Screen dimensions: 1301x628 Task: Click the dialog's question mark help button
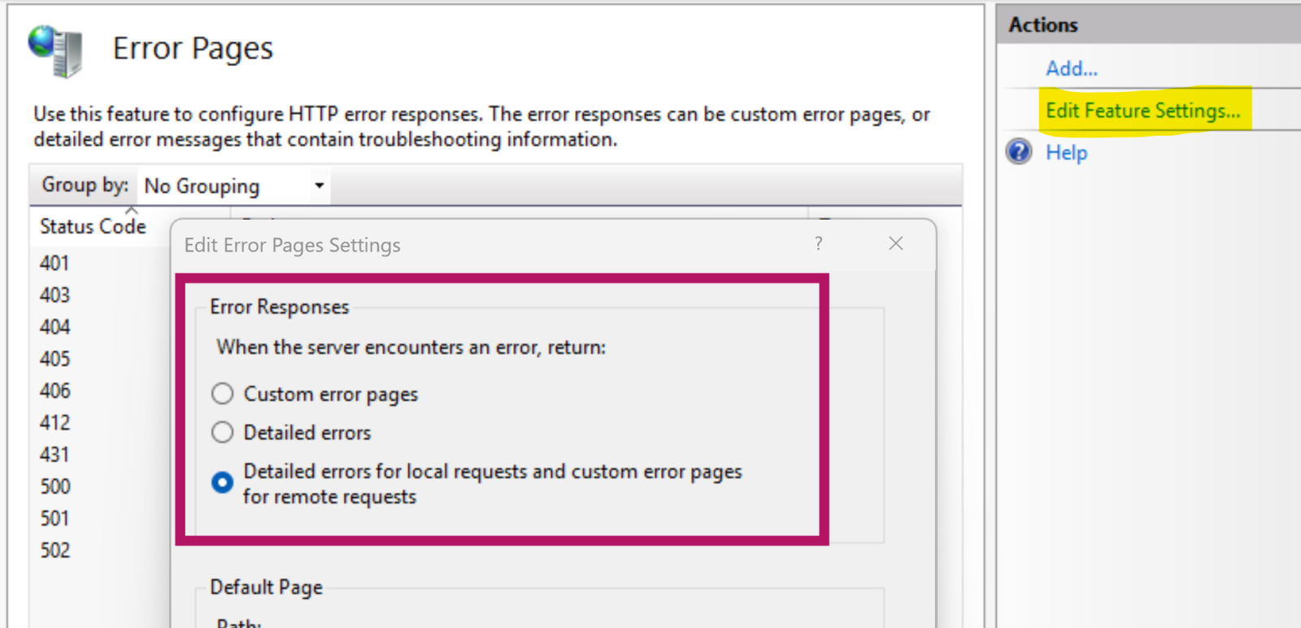pyautogui.click(x=818, y=243)
